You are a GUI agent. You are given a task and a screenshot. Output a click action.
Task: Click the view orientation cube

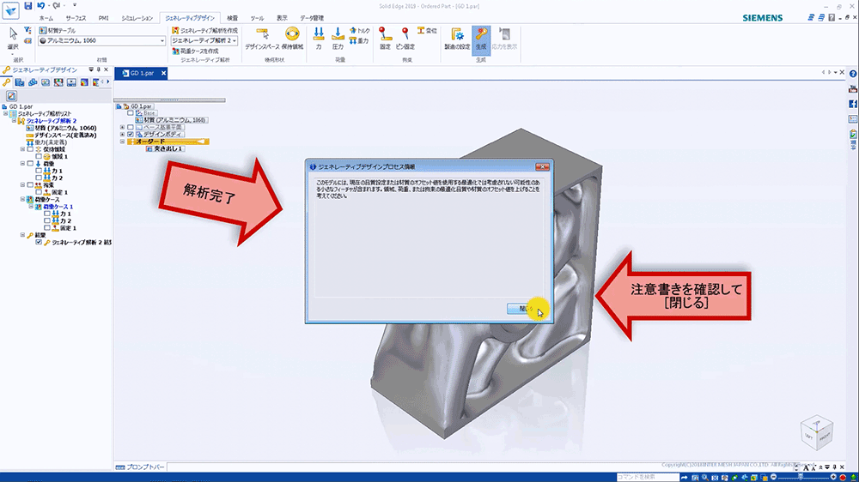pyautogui.click(x=816, y=433)
